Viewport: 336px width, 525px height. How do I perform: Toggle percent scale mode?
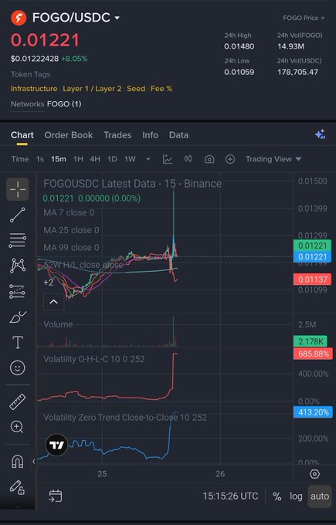277,496
